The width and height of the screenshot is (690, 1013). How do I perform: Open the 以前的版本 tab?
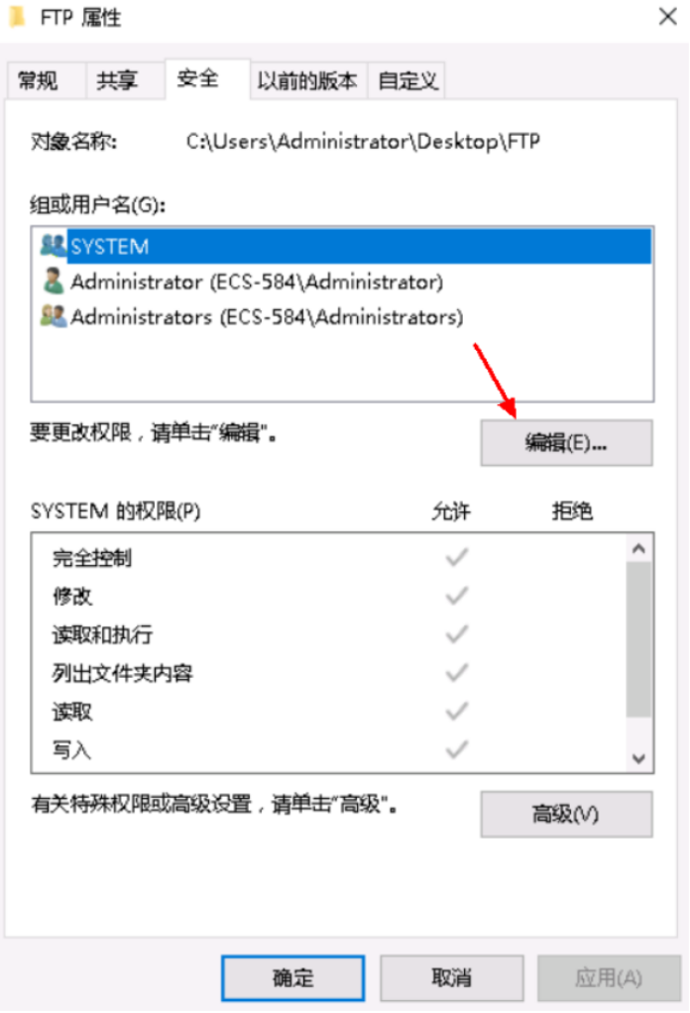307,80
